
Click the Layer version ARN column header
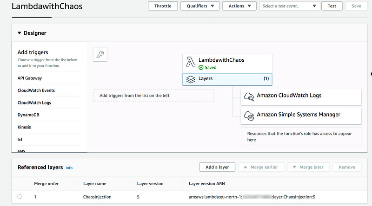[x=207, y=184]
